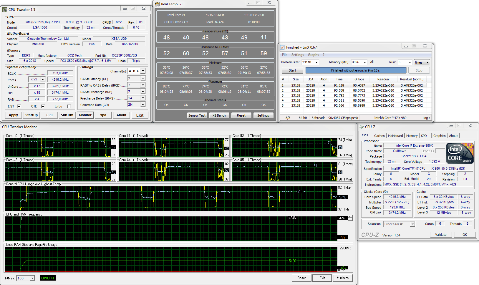Click the UnCore x 17 multiplier field

(x=37, y=86)
